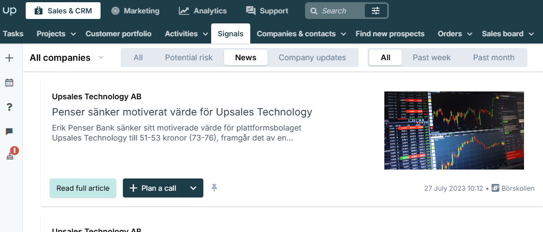Viewport: 543px width, 232px height.
Task: Click the Plan a call button
Action: (x=153, y=188)
